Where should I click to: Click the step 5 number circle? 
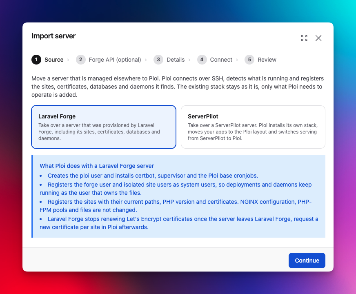249,60
